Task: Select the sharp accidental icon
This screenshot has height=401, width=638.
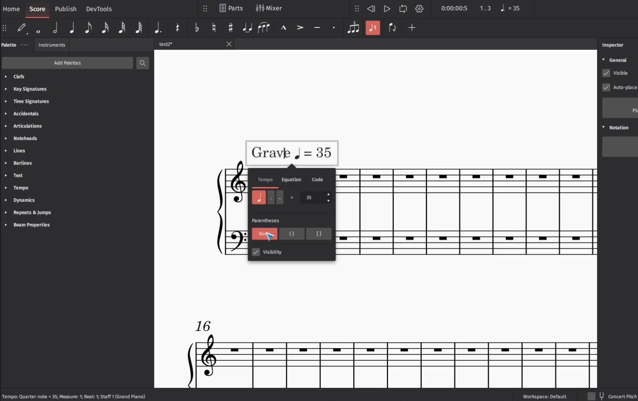Action: (230, 28)
